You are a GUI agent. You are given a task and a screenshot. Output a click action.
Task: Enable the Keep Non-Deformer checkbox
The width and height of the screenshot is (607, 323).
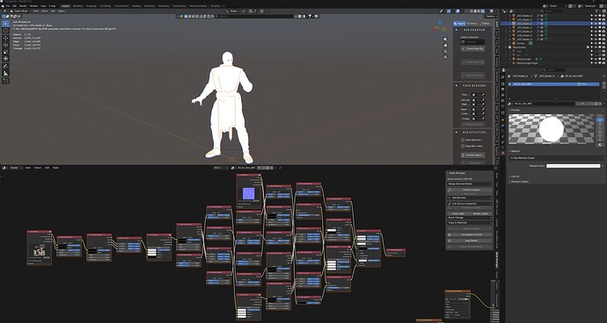pyautogui.click(x=463, y=147)
